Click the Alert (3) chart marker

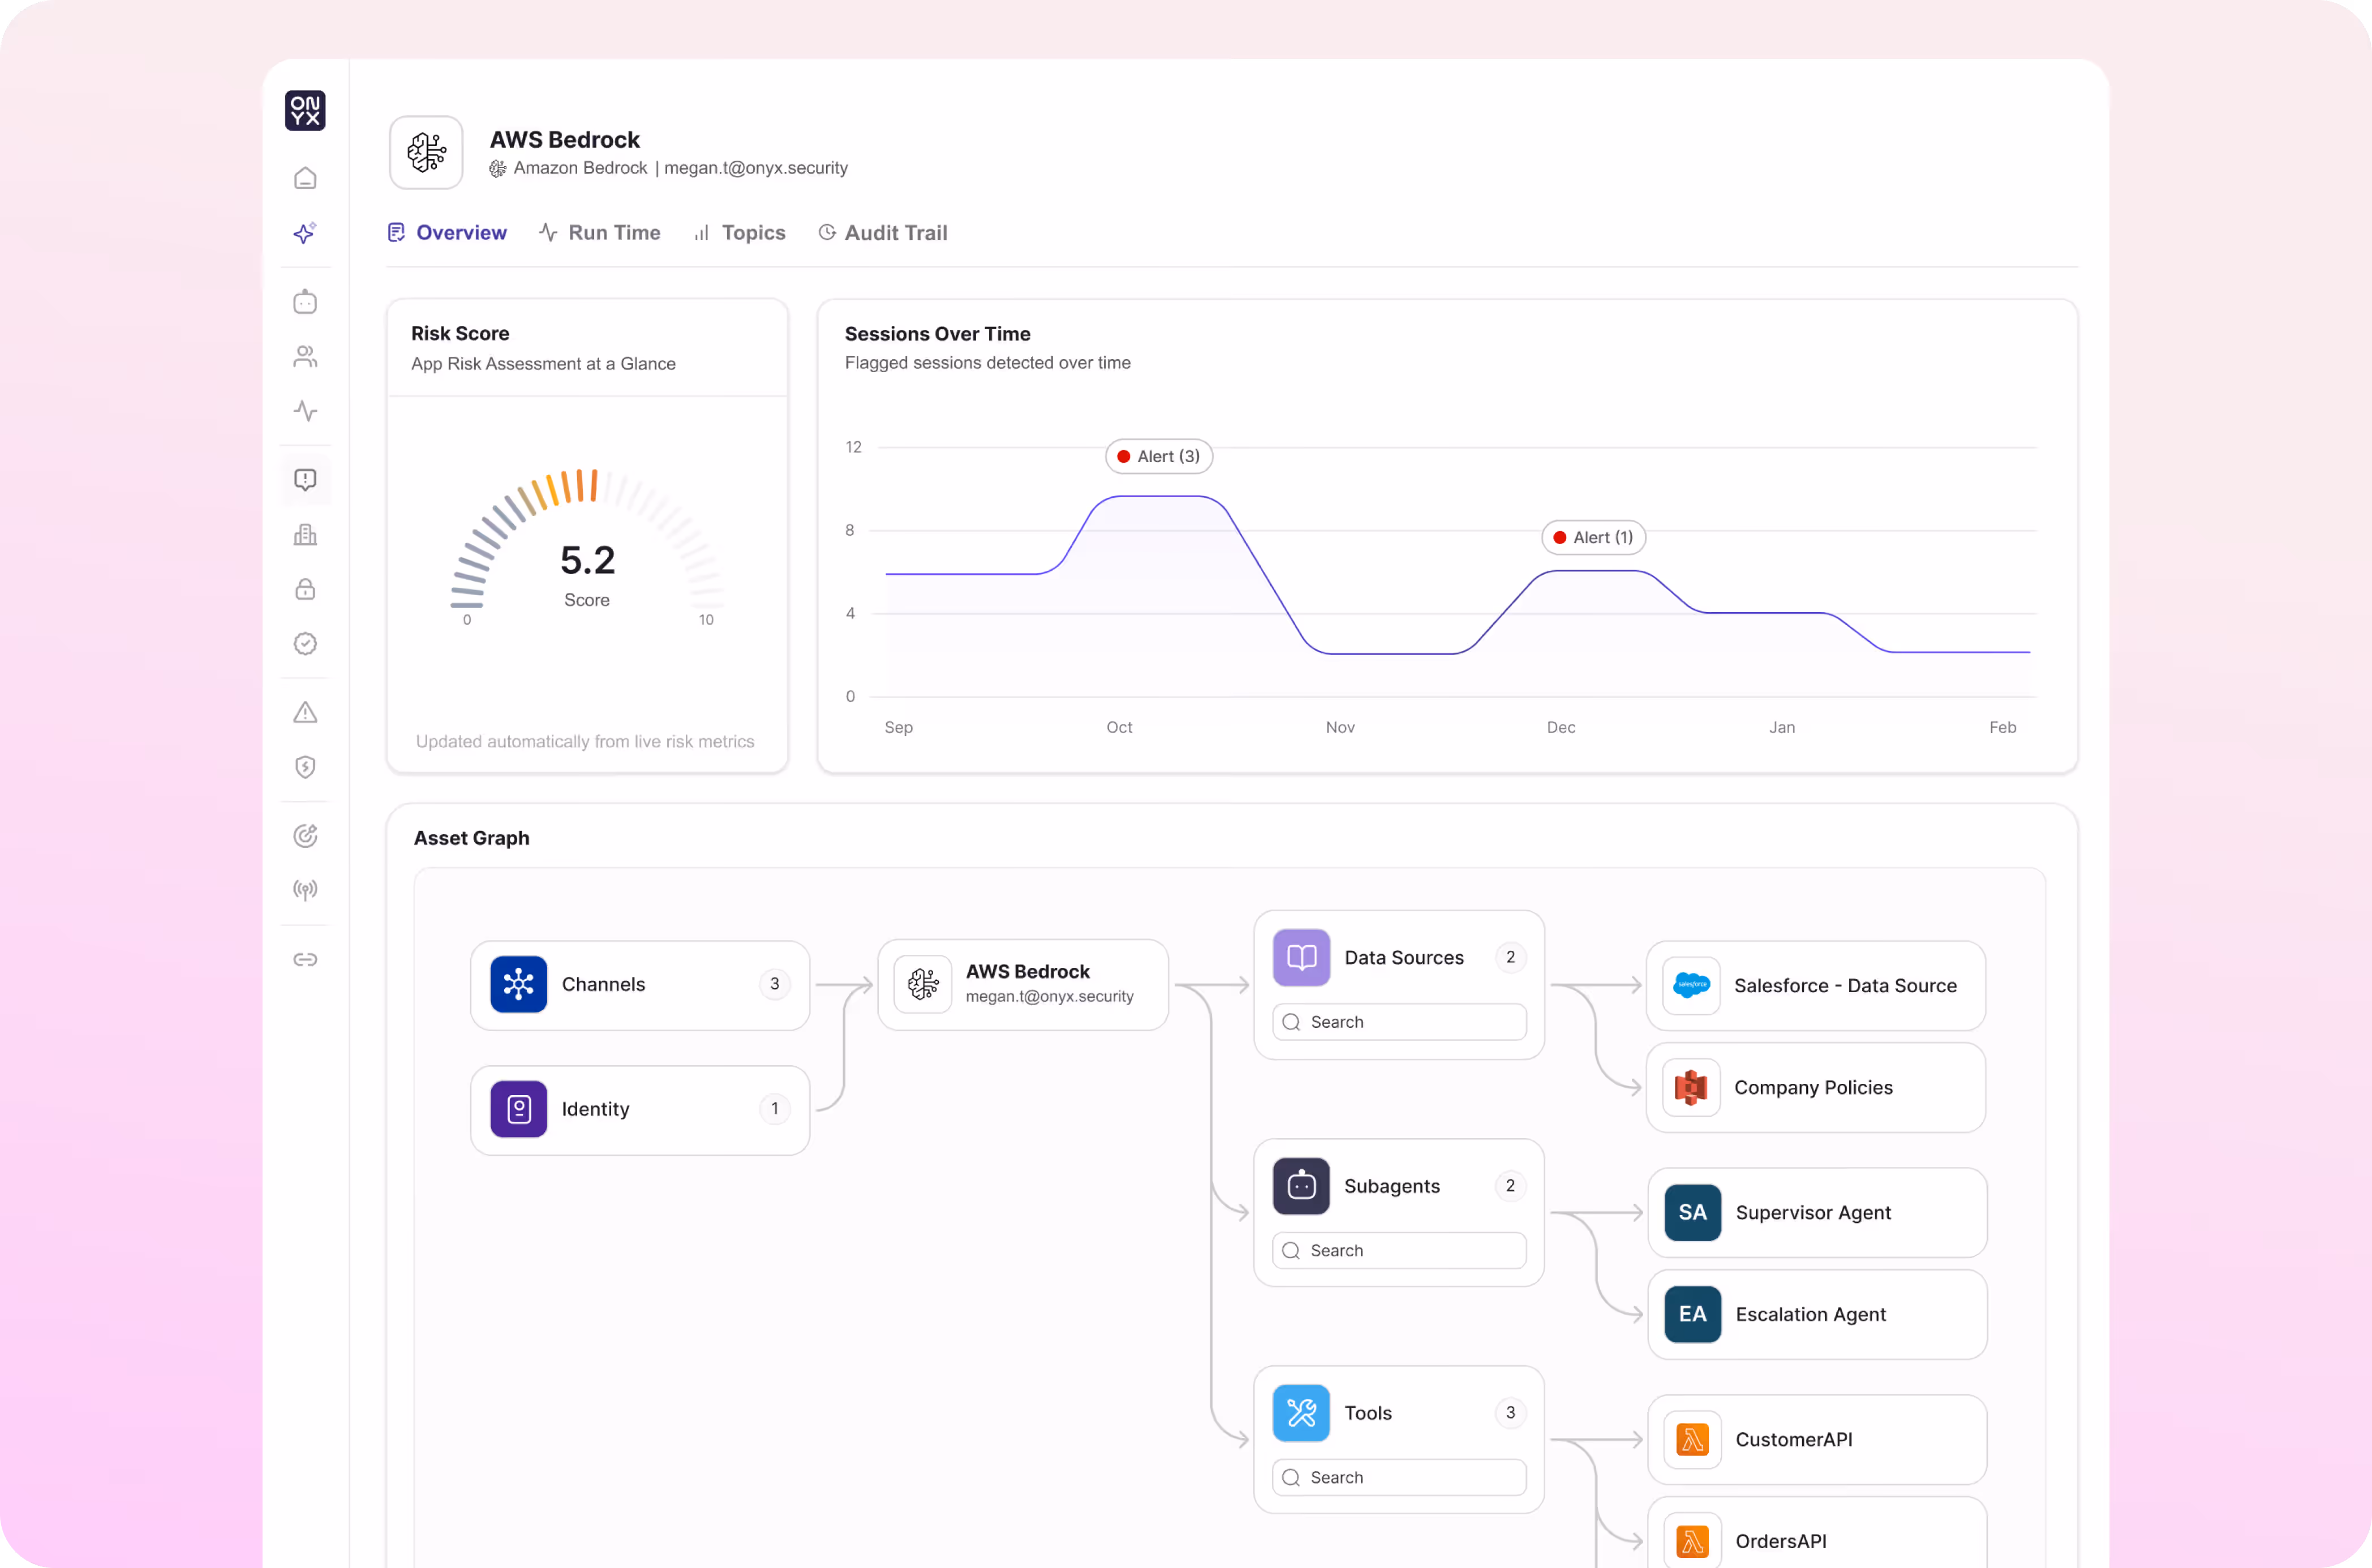pos(1158,456)
